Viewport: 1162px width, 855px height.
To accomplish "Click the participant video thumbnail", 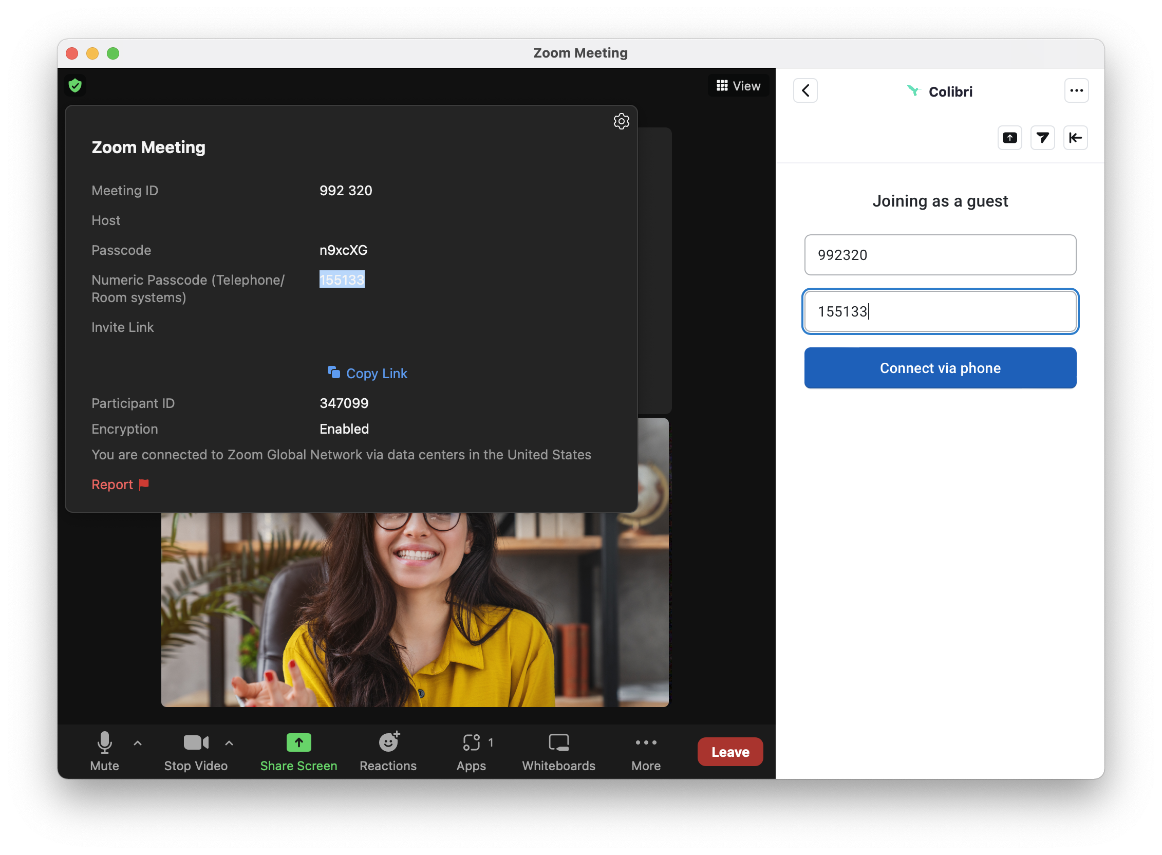I will 415,609.
